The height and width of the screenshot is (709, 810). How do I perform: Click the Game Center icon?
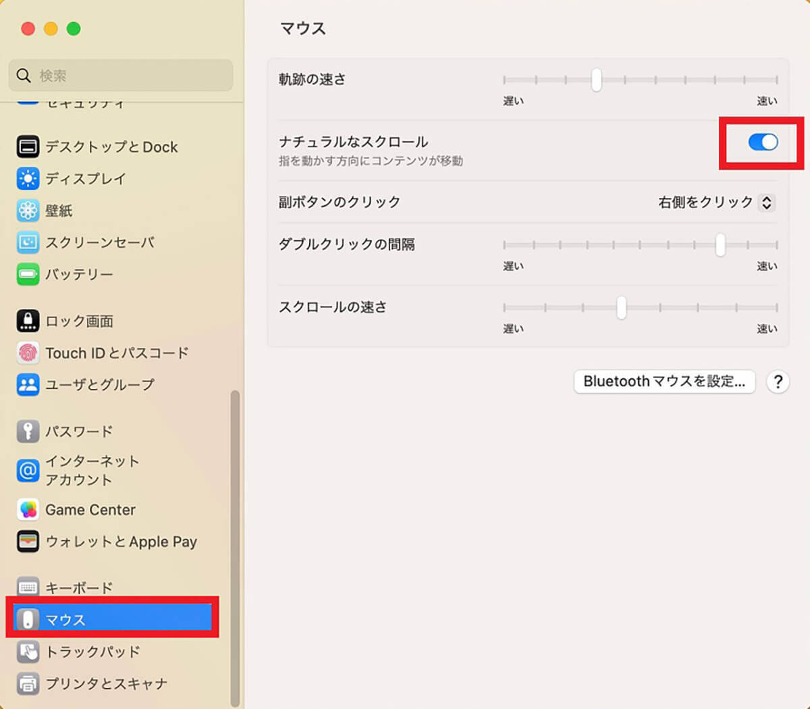coord(28,510)
